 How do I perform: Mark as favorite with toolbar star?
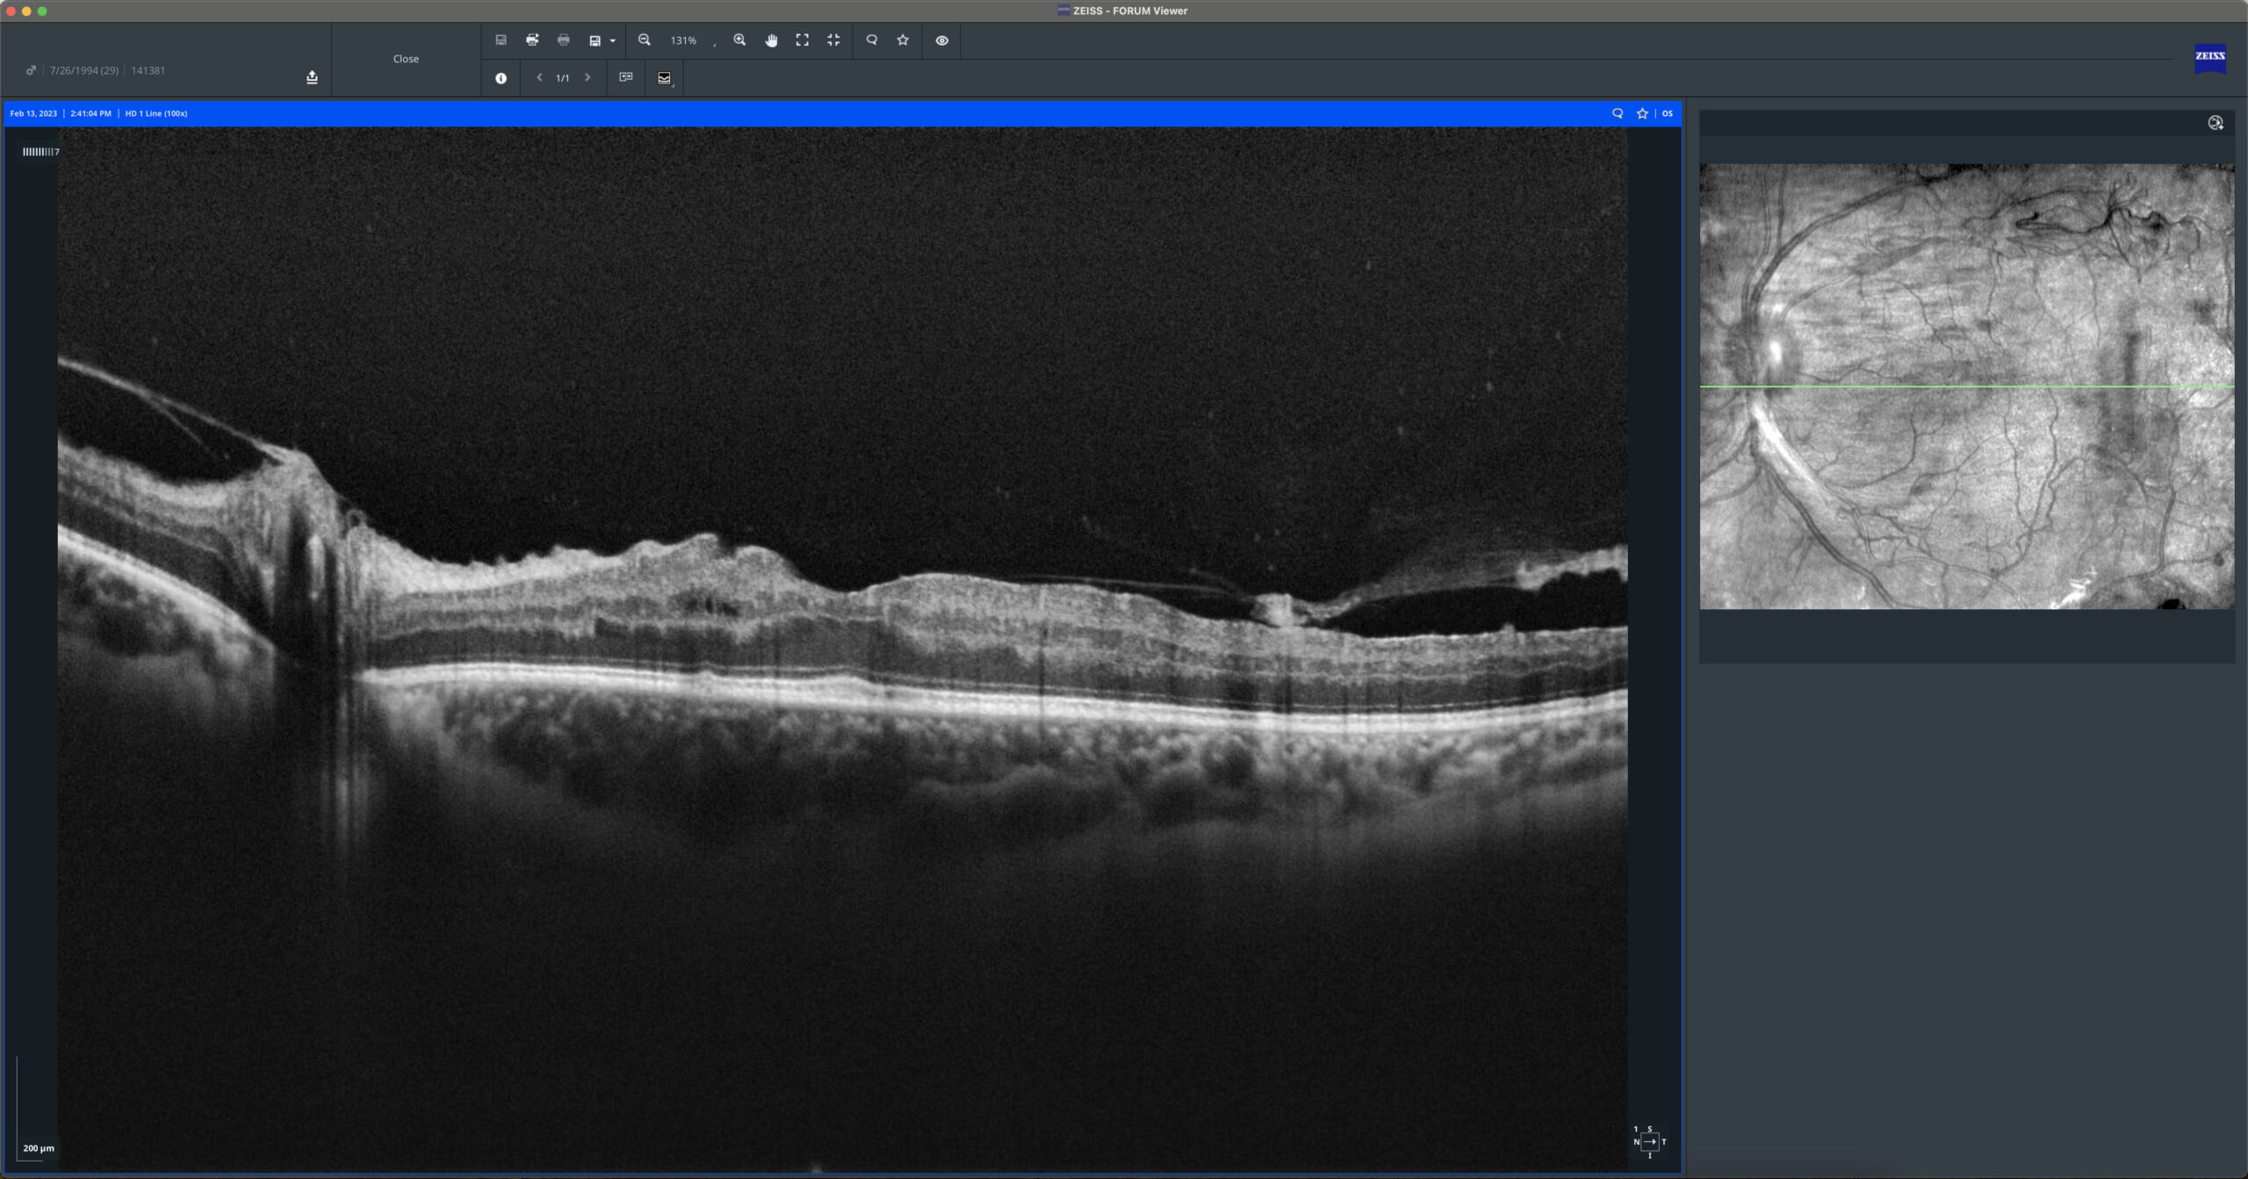click(903, 40)
